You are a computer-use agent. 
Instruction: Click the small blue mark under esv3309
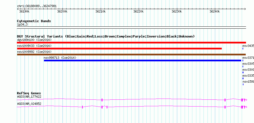243,72
